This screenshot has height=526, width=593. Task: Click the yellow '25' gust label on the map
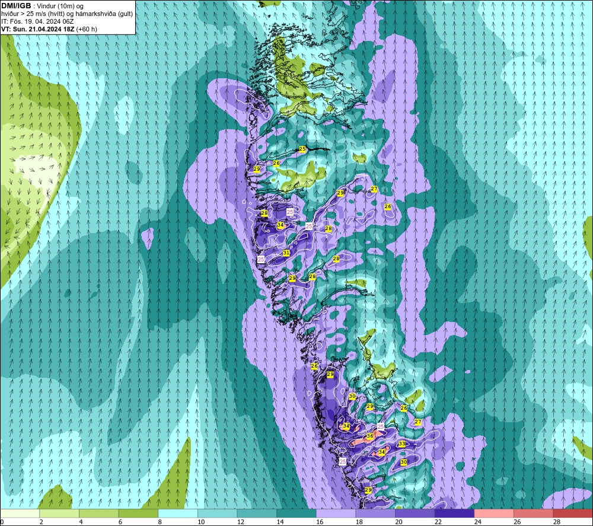302,149
